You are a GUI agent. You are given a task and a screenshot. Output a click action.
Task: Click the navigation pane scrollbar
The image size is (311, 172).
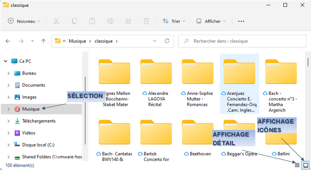pyautogui.click(x=85, y=110)
